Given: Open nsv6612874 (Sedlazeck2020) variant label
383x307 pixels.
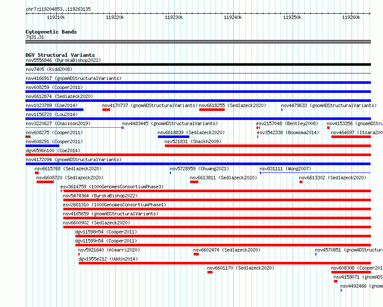Looking at the screenshot, I should point(59,96).
